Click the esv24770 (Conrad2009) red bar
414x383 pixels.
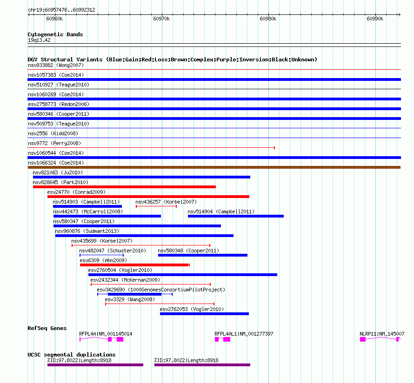[148, 197]
